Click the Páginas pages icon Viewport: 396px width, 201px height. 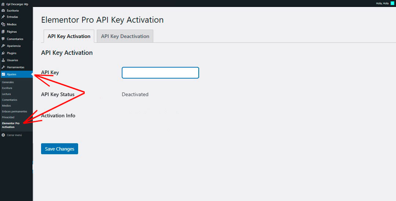3,32
